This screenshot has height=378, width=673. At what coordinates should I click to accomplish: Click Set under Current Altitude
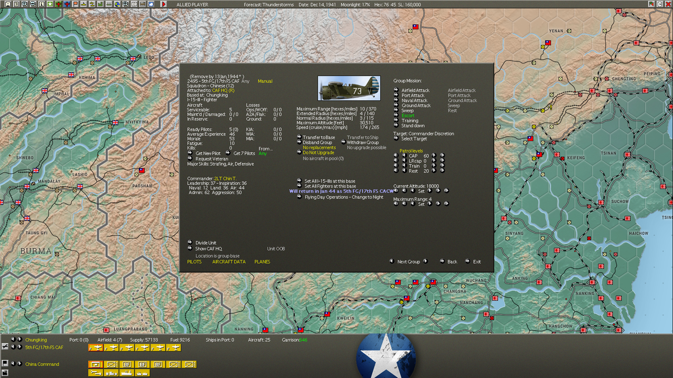click(421, 191)
